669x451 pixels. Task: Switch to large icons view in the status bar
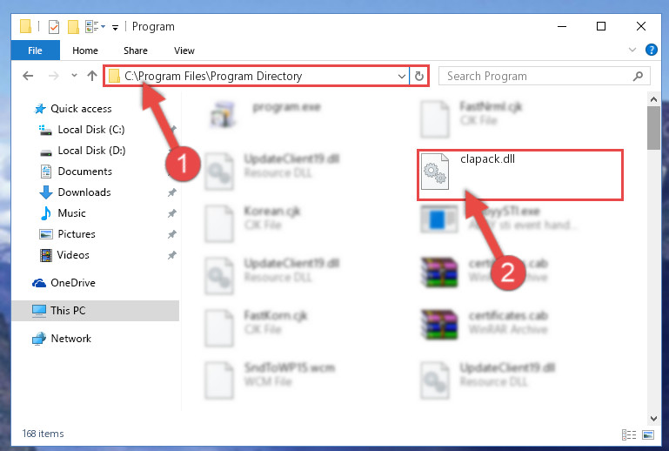(x=648, y=434)
